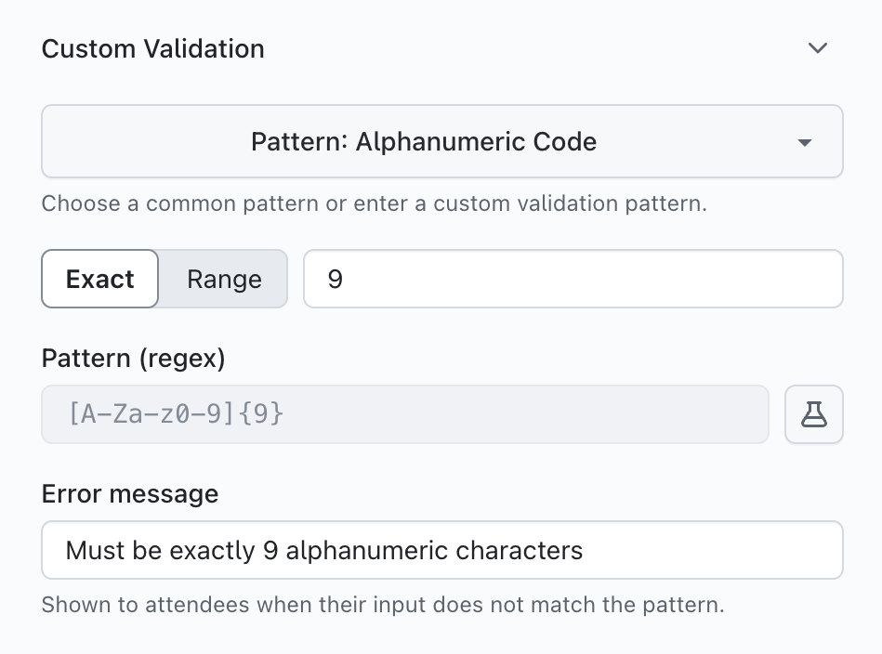Open the Pattern: Alphanumeric Code dropdown

(x=424, y=142)
